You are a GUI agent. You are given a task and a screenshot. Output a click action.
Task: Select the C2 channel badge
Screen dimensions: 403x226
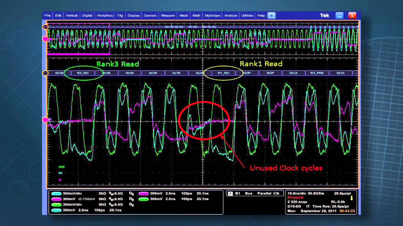(x=56, y=194)
